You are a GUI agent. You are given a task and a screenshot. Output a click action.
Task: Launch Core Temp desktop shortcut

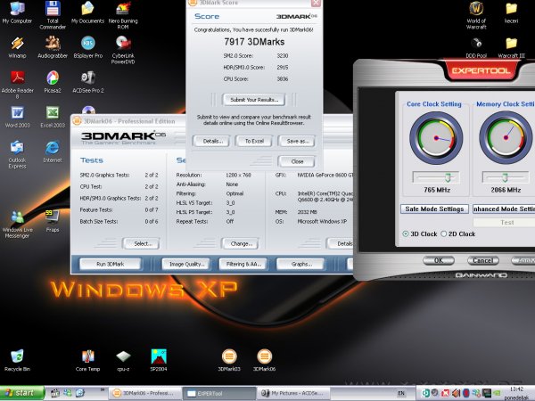coord(87,360)
